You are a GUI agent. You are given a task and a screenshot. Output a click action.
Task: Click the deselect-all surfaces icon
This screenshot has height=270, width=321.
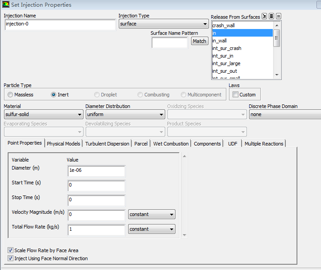pyautogui.click(x=279, y=16)
